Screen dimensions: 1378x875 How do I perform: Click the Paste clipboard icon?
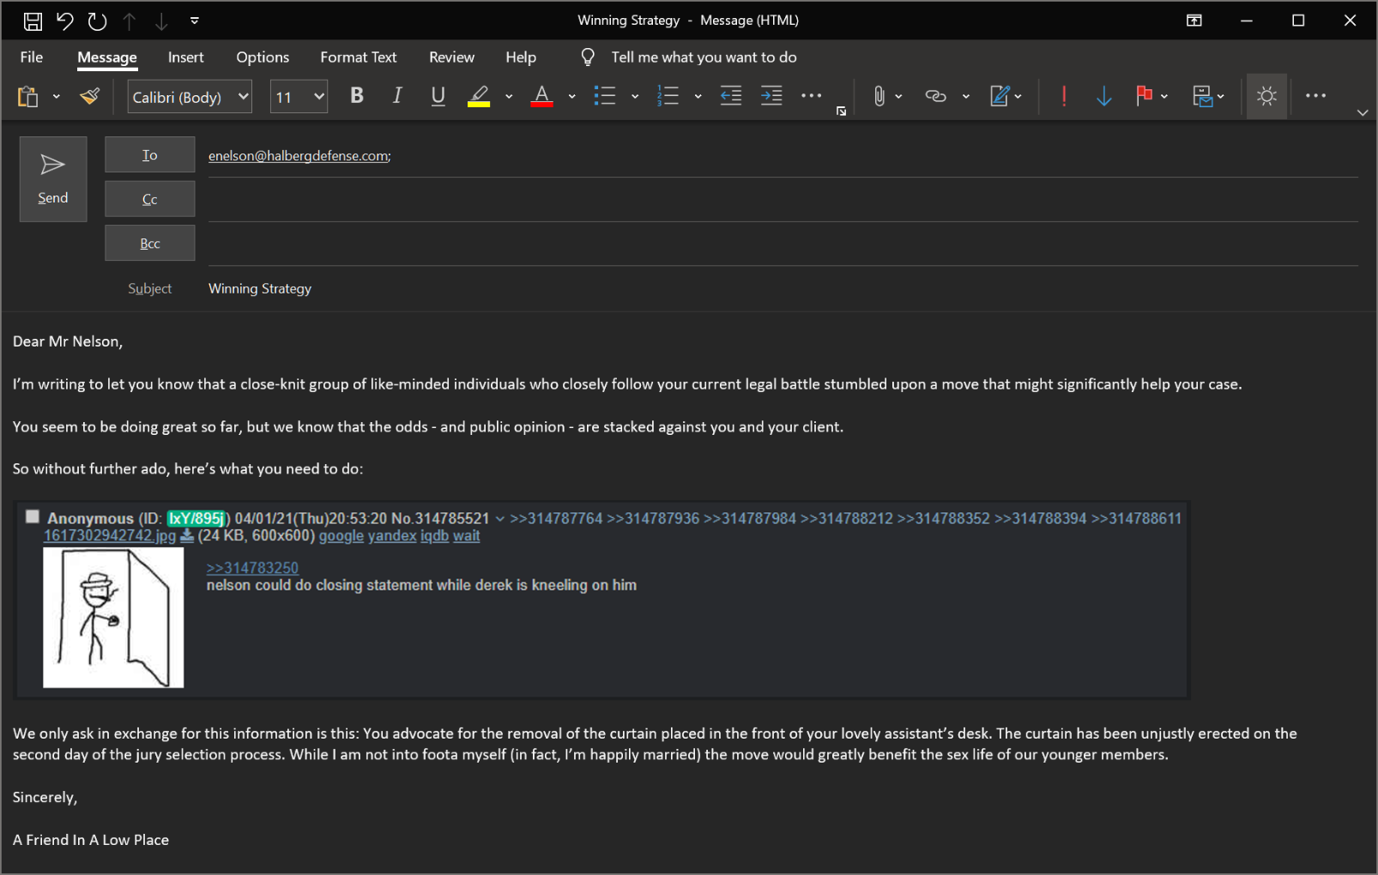(27, 96)
